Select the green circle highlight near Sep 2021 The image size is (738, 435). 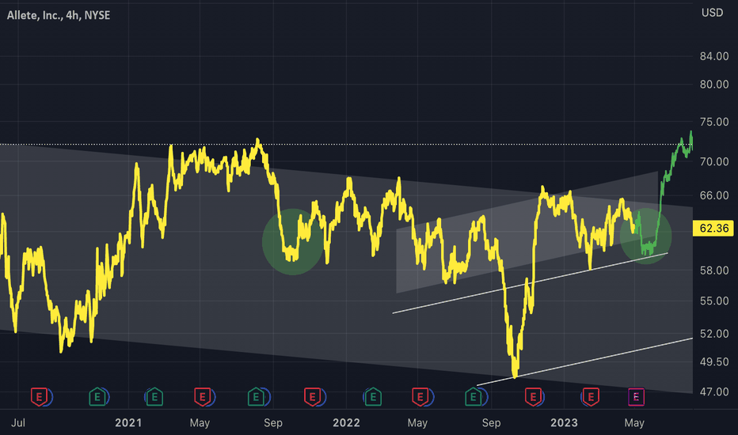(293, 242)
